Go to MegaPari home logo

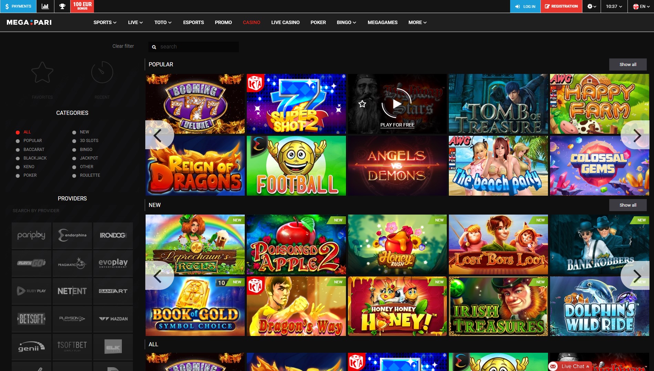(29, 22)
